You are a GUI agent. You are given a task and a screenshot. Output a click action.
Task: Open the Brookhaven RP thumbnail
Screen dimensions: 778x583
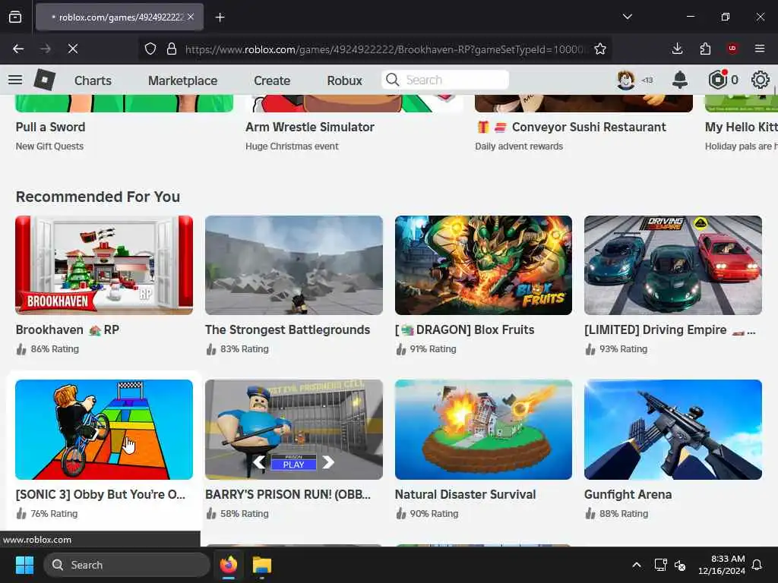click(104, 265)
